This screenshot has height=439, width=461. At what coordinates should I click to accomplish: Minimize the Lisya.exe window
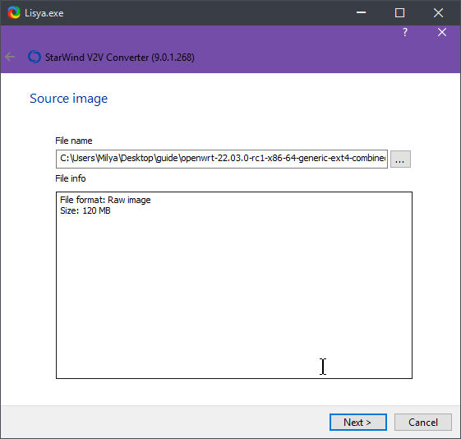(361, 12)
